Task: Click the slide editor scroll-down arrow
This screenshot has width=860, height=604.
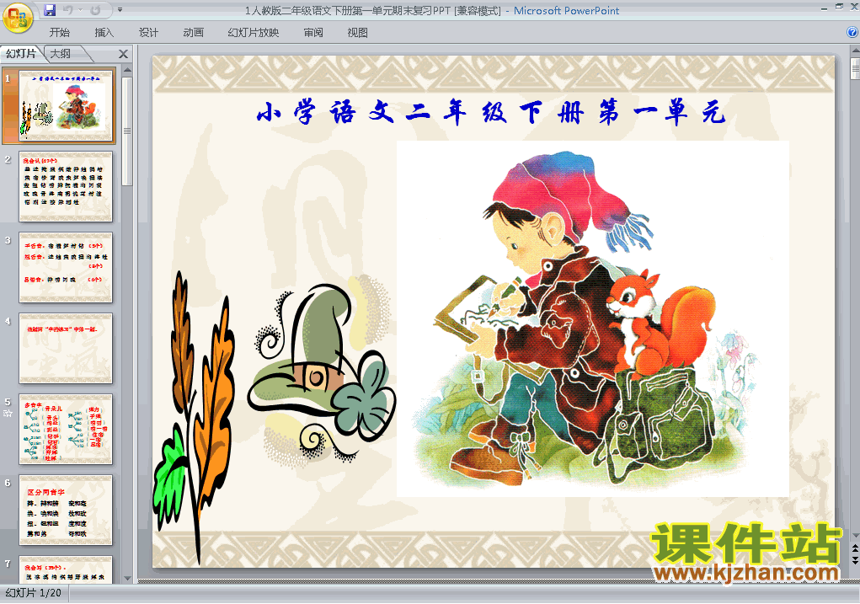Action: click(x=855, y=536)
